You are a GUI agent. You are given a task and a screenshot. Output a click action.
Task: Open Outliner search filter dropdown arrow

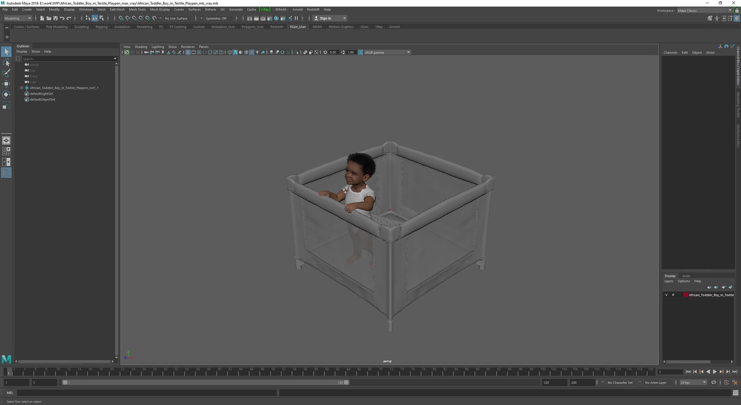tap(115, 59)
